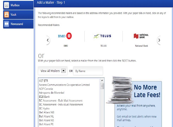Click the Vault lock icon
The image size is (173, 127).
[x=6, y=14]
